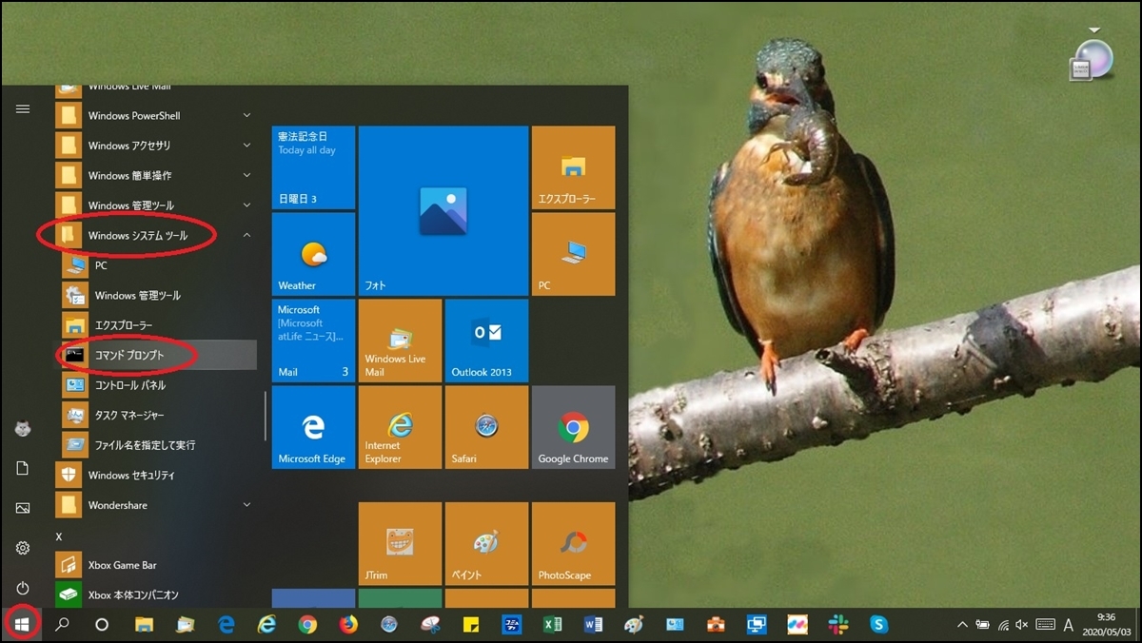
Task: Open the Outlook 2013 tile
Action: click(486, 341)
